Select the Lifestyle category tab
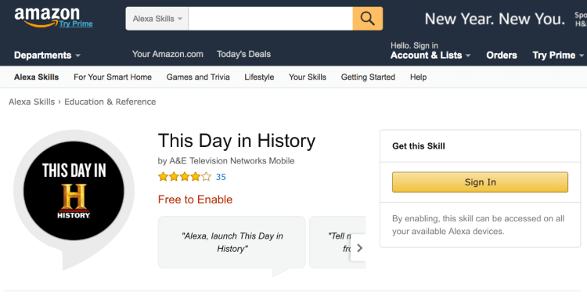The height and width of the screenshot is (302, 587). click(x=259, y=77)
